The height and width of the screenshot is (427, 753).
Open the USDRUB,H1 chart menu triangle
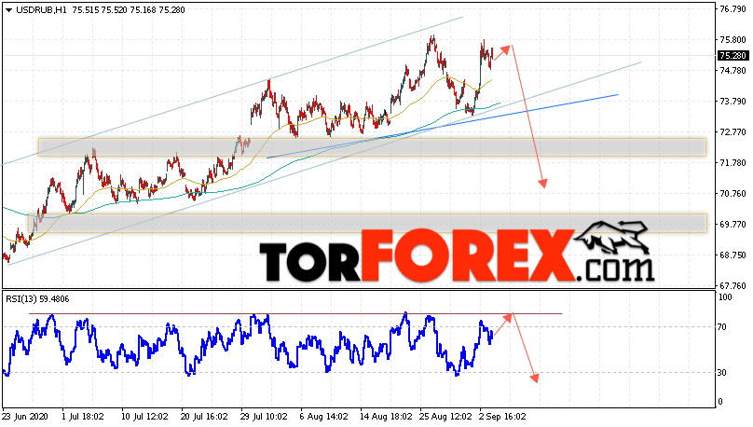click(x=8, y=10)
